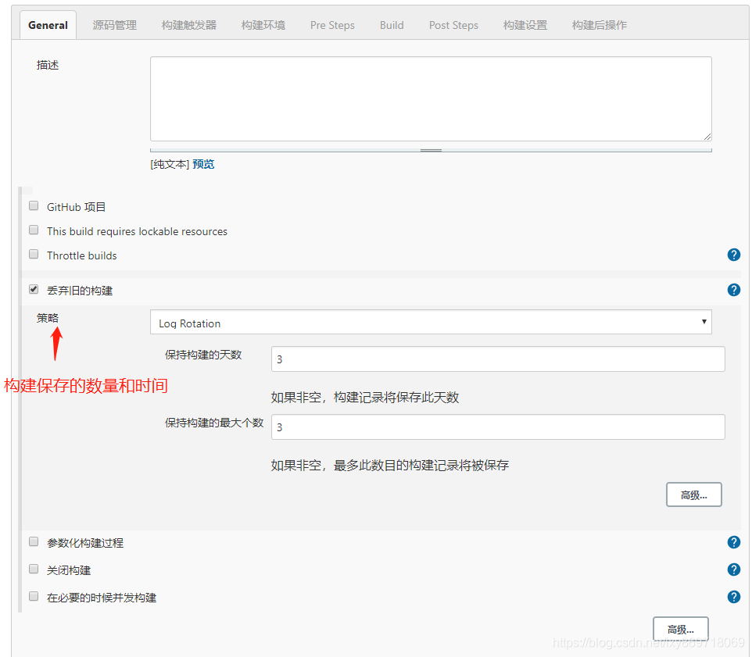Image resolution: width=752 pixels, height=657 pixels.
Task: Toggle the Throttle builds checkbox
Action: tap(34, 254)
